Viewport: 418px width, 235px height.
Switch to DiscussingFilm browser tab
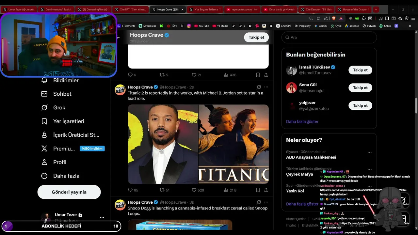pos(93,9)
